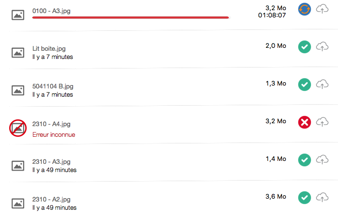Click the remaining time 01:08:07

point(272,15)
